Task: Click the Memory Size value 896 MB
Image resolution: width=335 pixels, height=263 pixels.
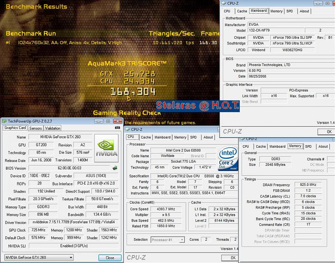Action: (x=43, y=214)
